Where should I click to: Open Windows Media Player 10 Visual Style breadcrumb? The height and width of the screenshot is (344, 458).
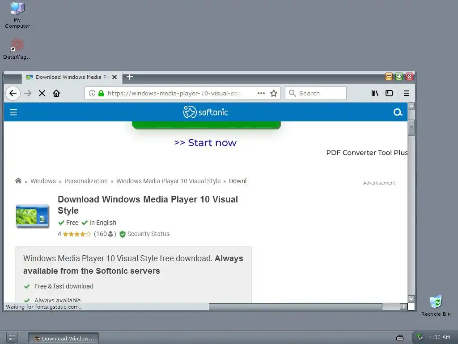click(168, 181)
